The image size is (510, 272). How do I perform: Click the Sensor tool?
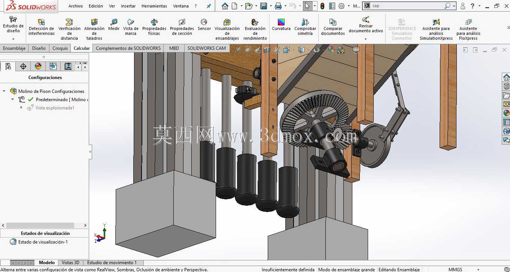[204, 25]
